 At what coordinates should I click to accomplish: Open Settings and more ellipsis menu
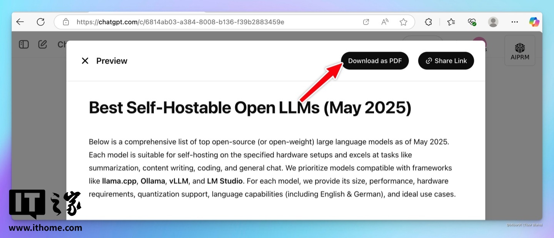pyautogui.click(x=515, y=22)
